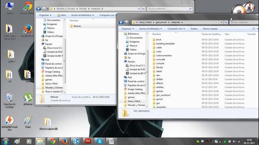The height and width of the screenshot is (145, 259).
Task: Select Bibliotecas in the Garry's Mod navigation pane
Action: click(x=133, y=34)
